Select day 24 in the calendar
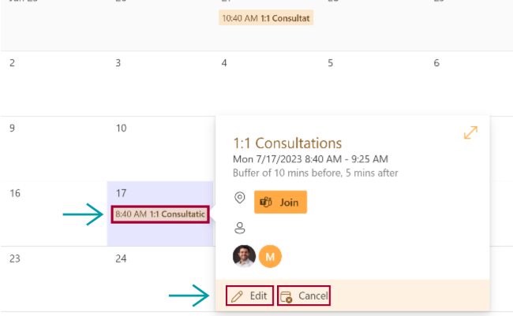 coord(121,258)
